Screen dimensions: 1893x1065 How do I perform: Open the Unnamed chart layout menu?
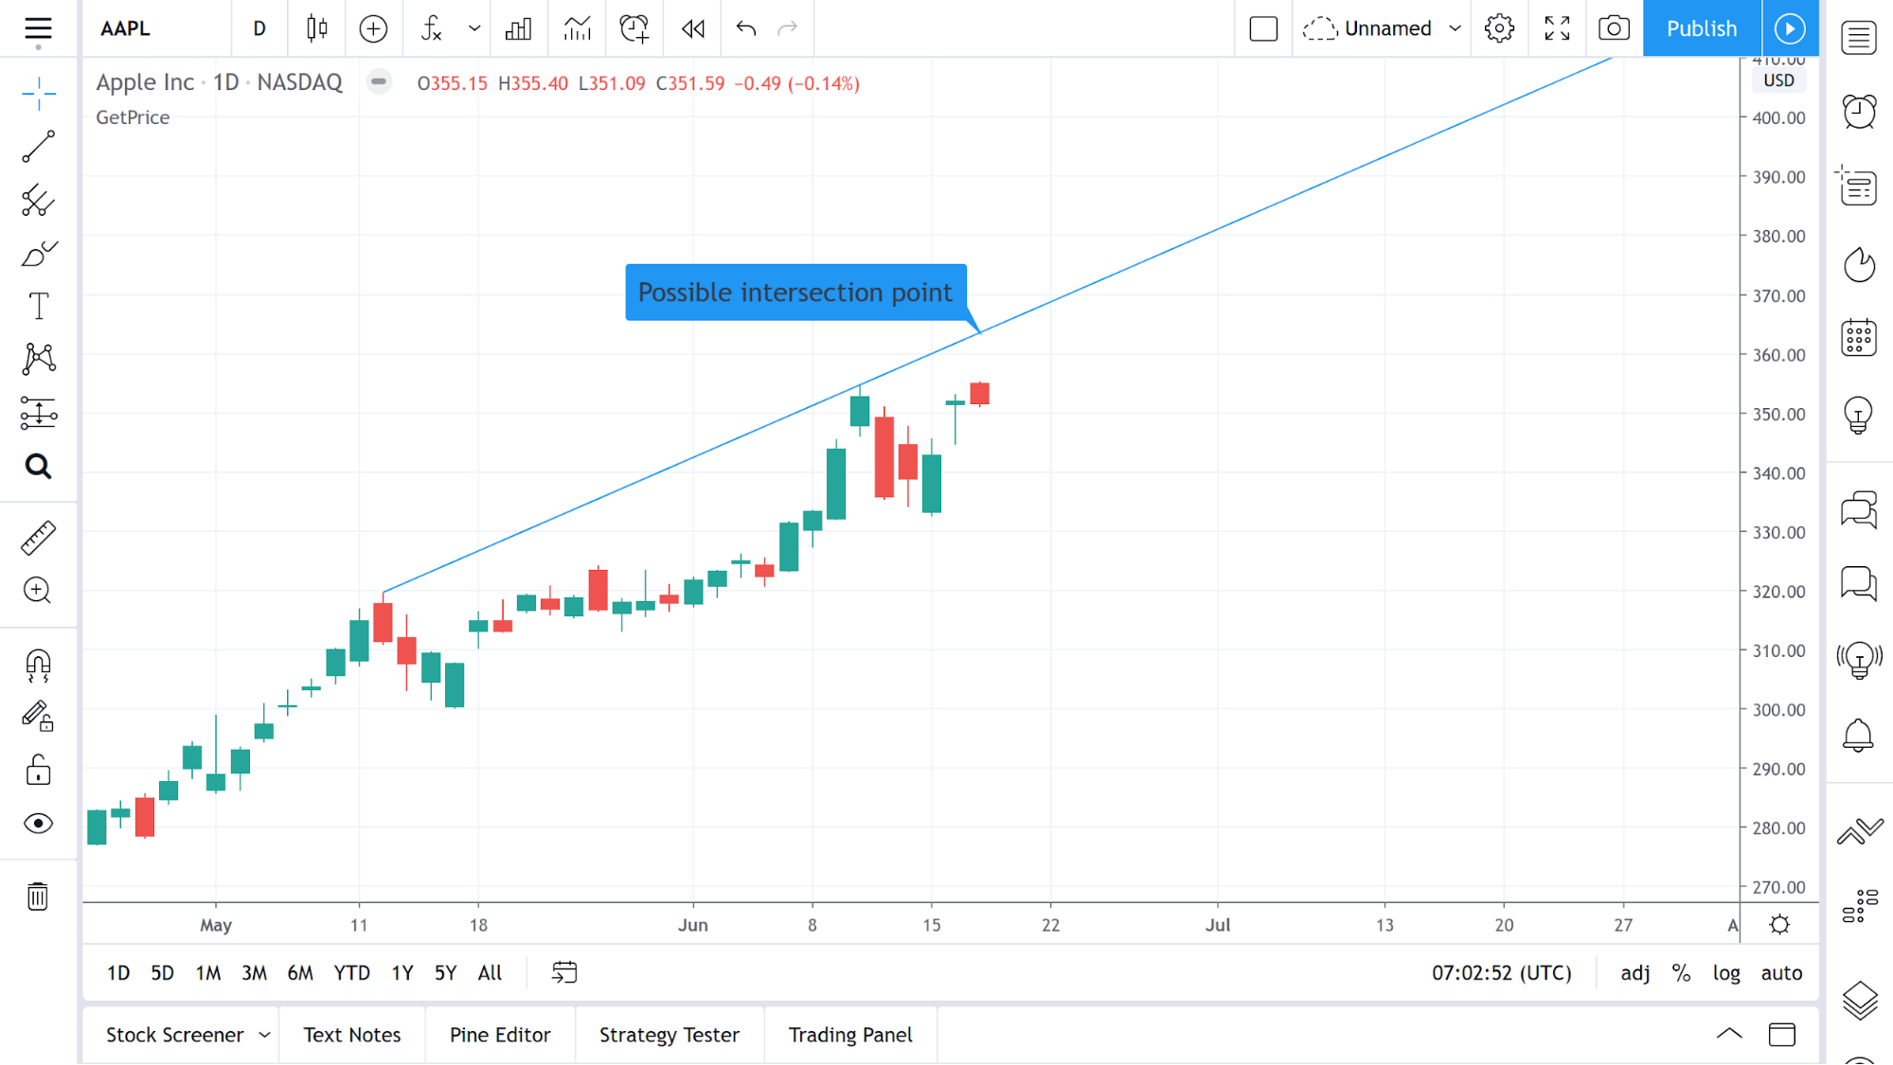coord(1368,28)
